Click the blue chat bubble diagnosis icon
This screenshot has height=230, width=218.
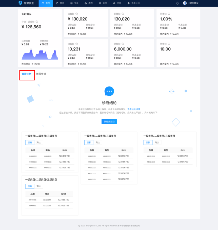click(x=109, y=91)
